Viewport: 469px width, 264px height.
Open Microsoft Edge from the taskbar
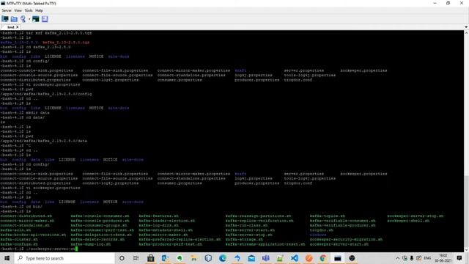[x=223, y=258]
